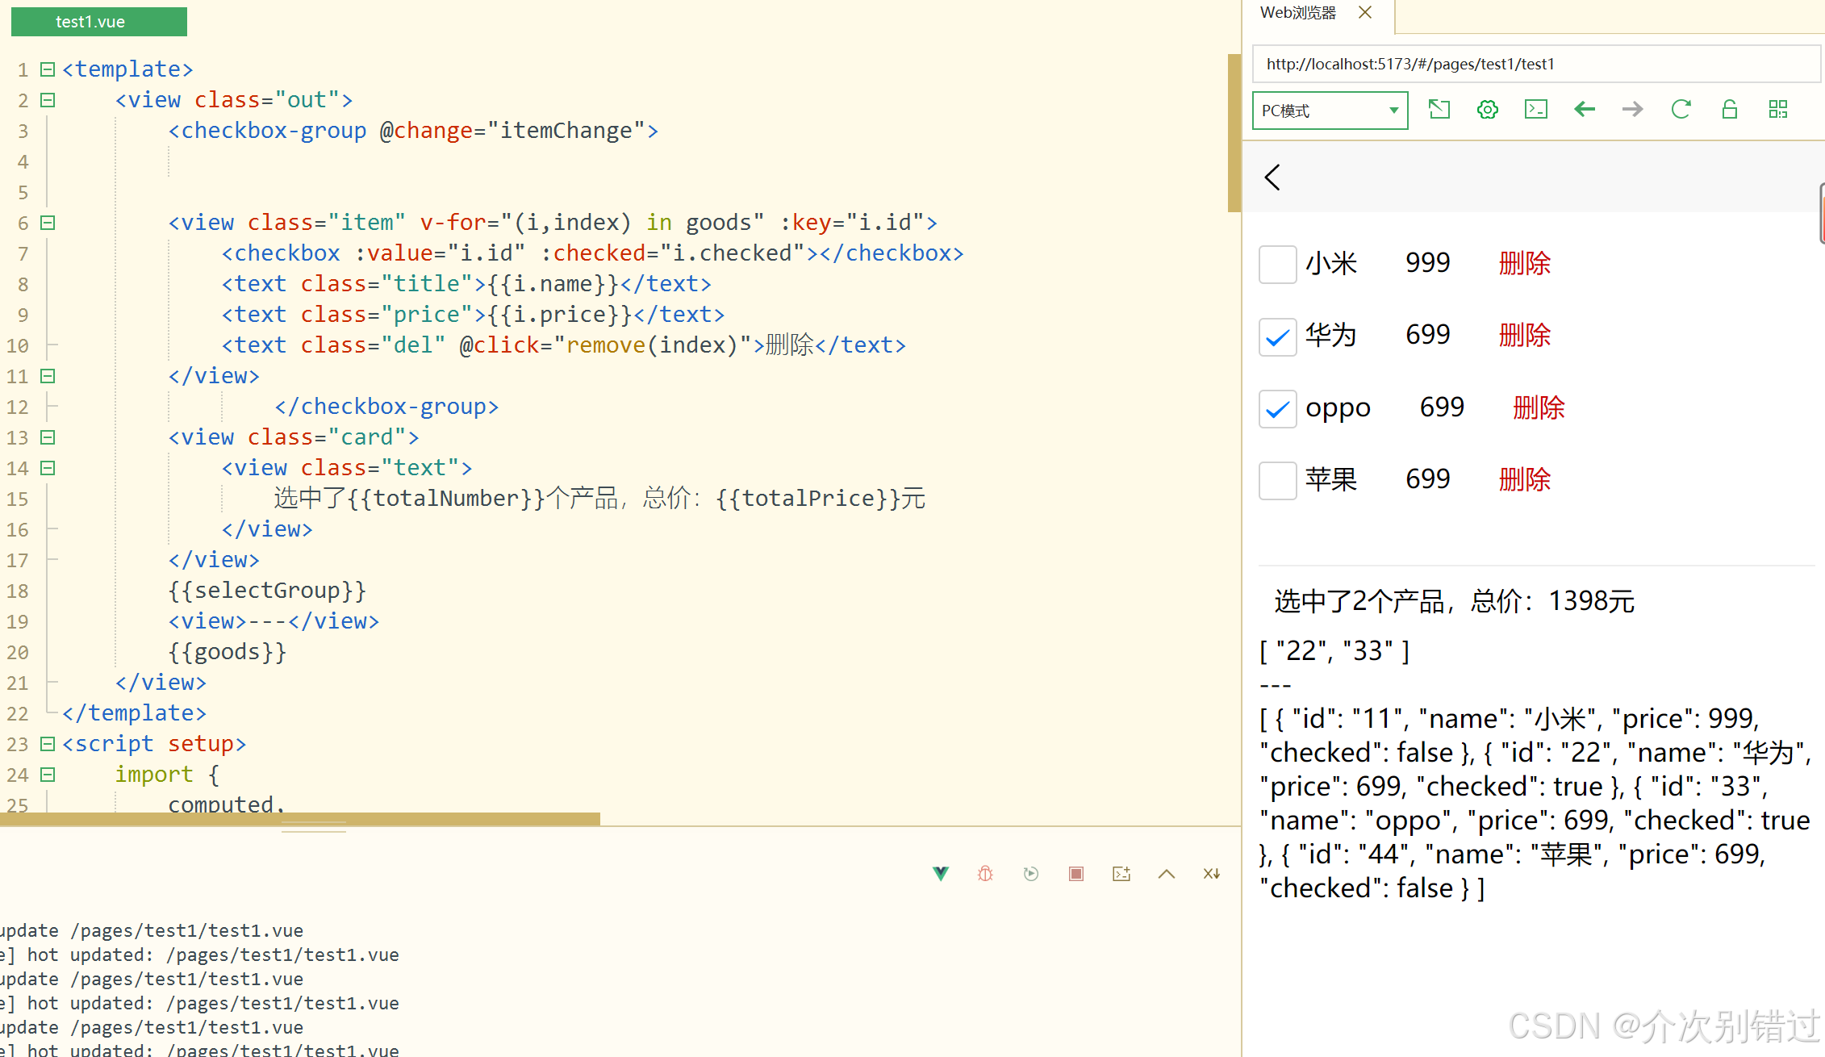Uncheck the 华为 checkbox
Viewport: 1825px width, 1057px height.
1277,336
